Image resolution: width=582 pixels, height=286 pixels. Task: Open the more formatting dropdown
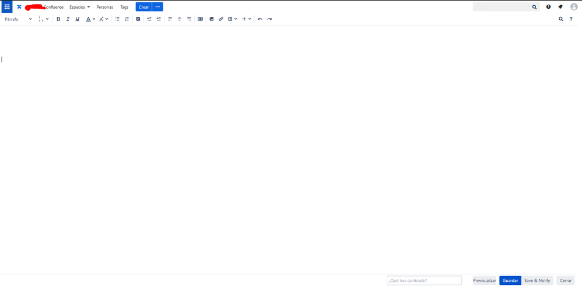104,19
